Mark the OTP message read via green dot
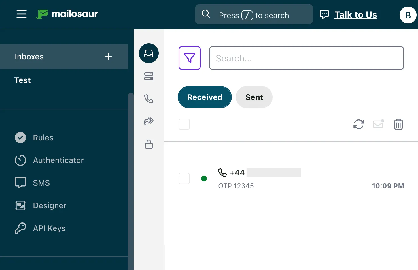Viewport: 418px width, 270px height. 204,179
